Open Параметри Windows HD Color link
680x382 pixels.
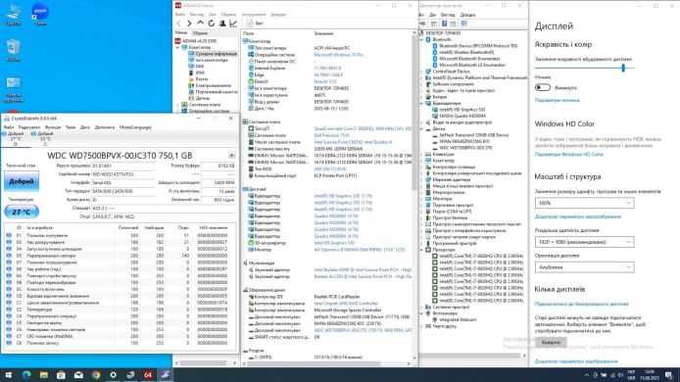point(569,155)
